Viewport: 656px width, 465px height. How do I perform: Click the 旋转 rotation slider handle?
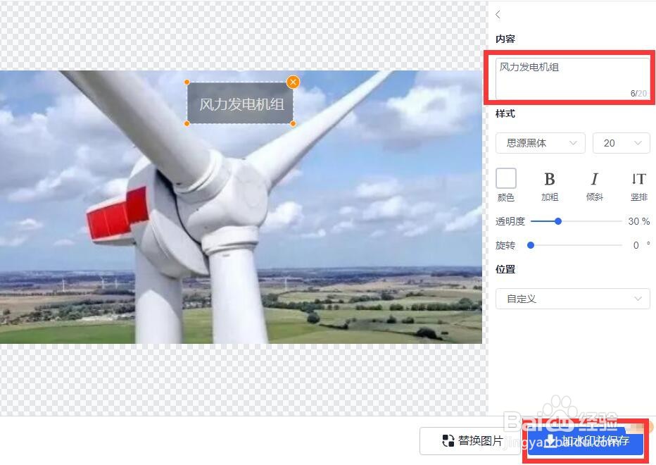tap(531, 245)
